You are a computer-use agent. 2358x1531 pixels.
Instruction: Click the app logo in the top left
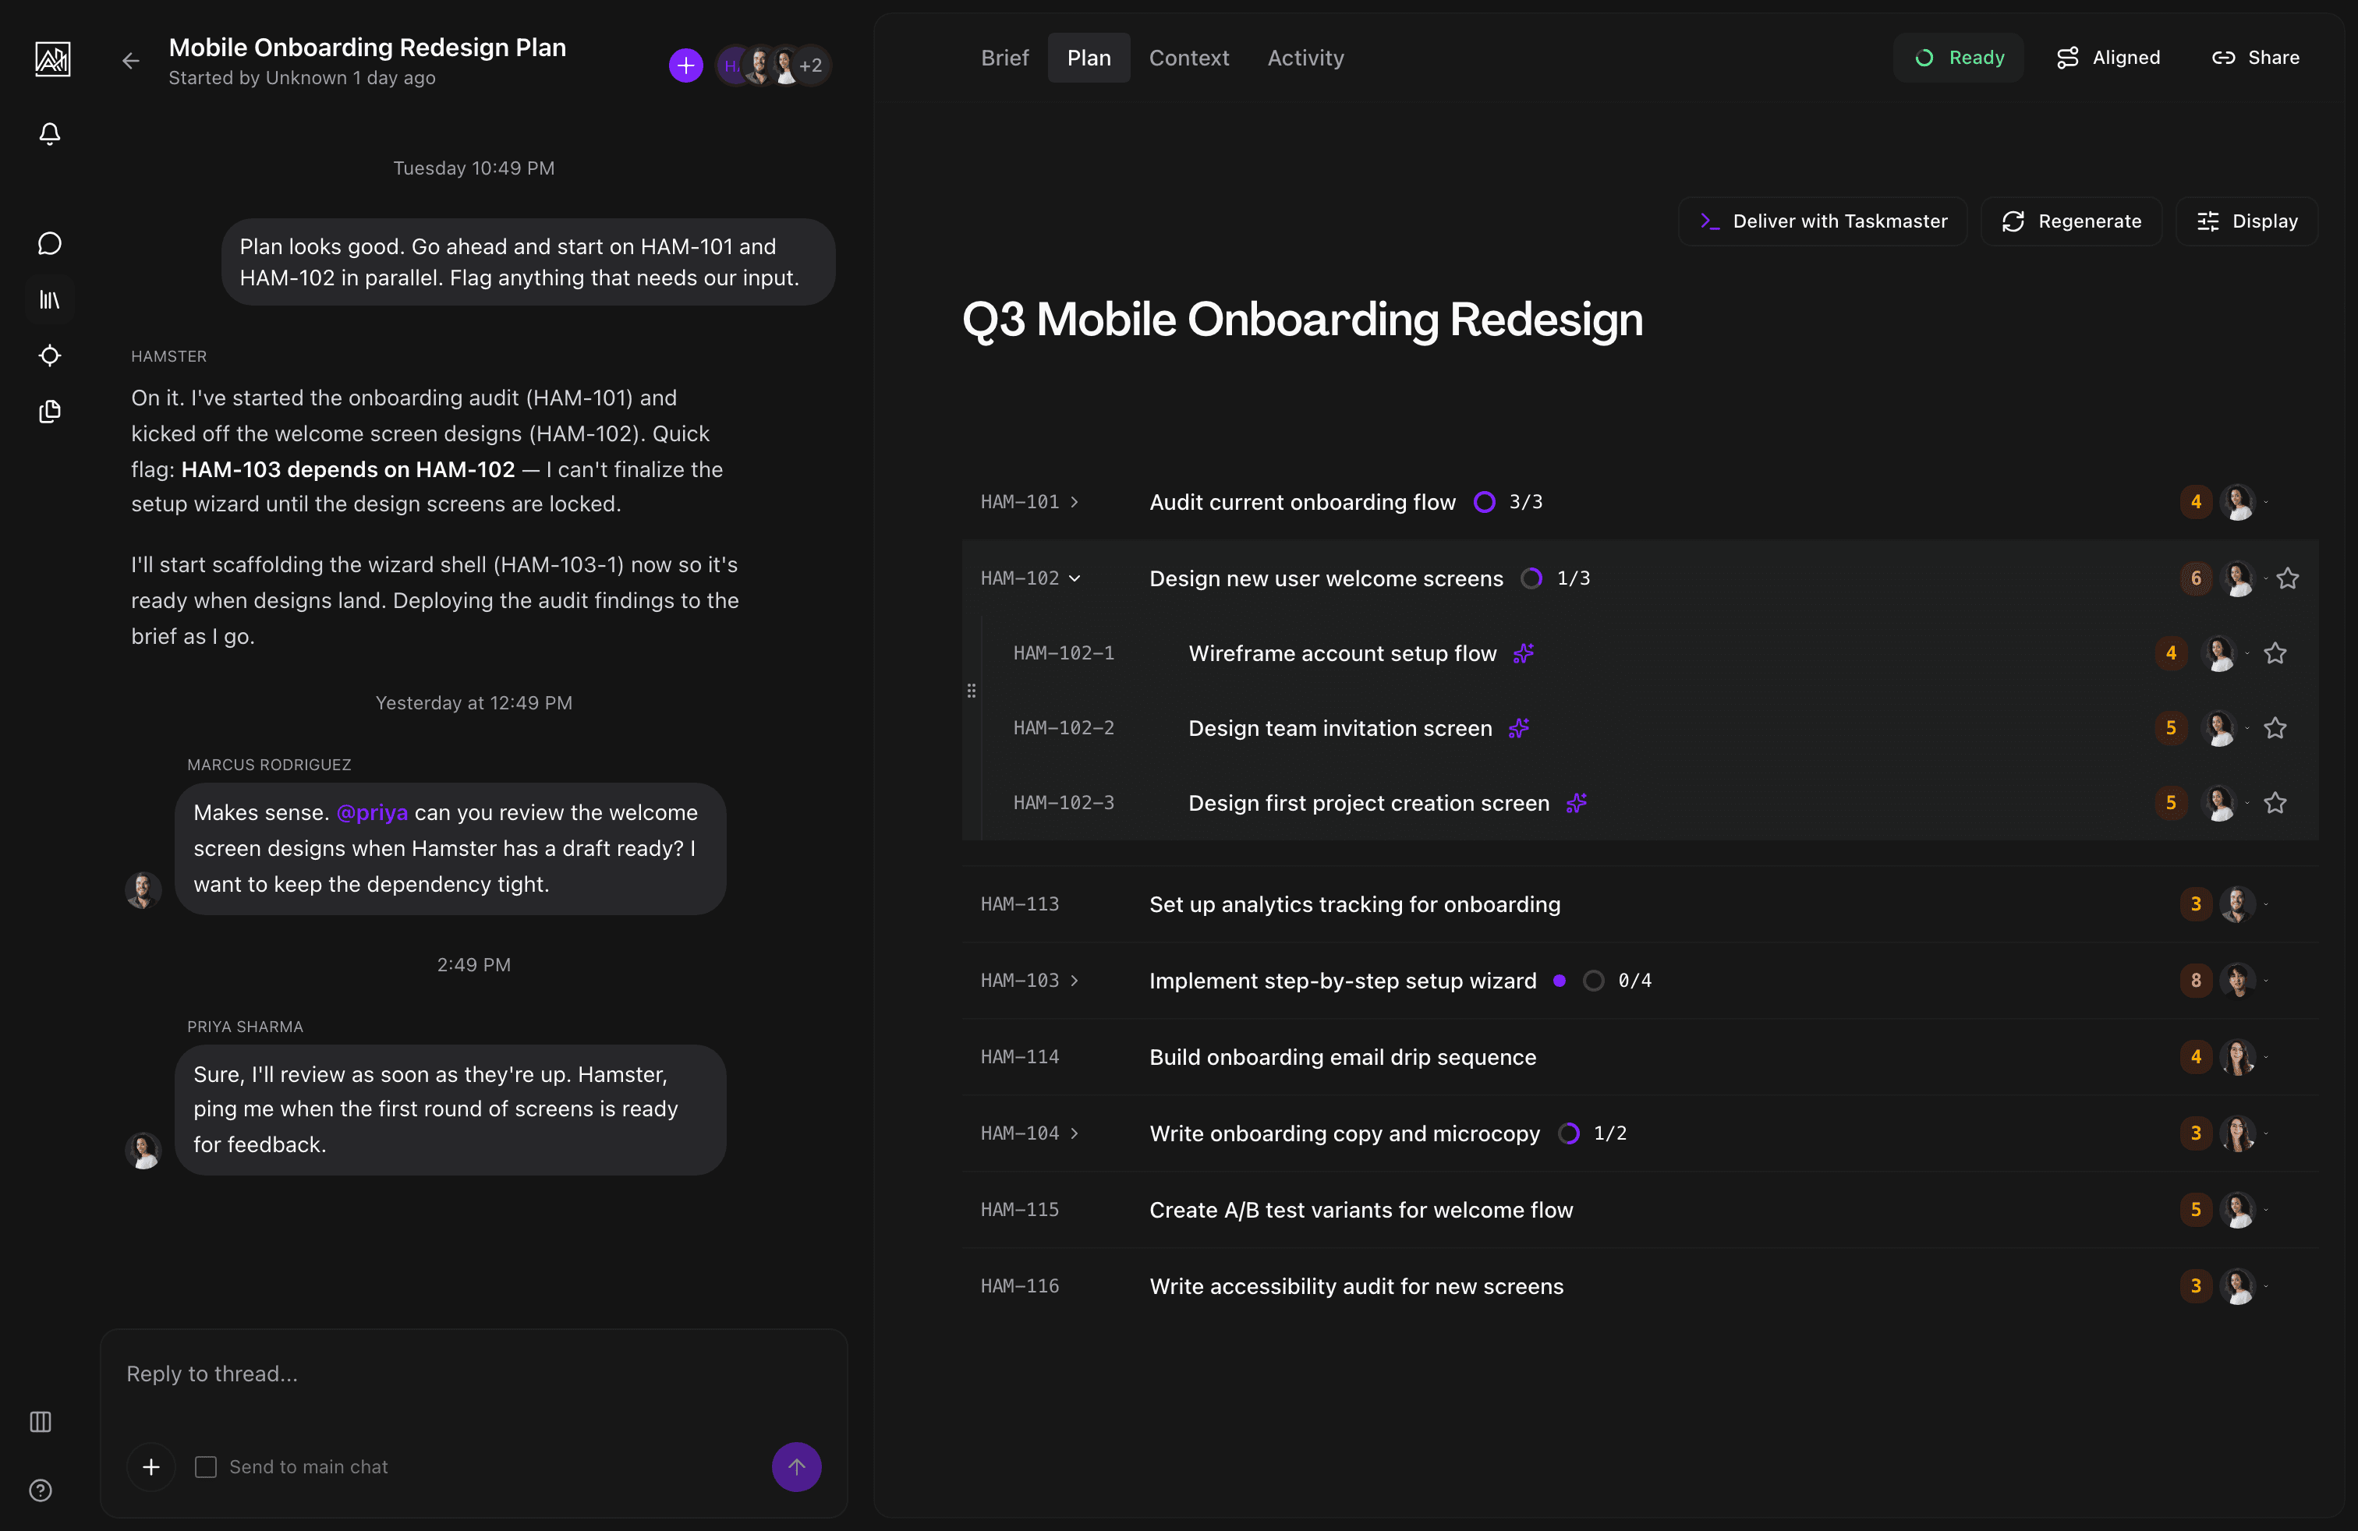click(51, 59)
